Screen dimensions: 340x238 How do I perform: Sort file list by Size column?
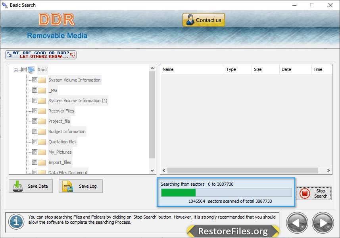click(x=266, y=69)
